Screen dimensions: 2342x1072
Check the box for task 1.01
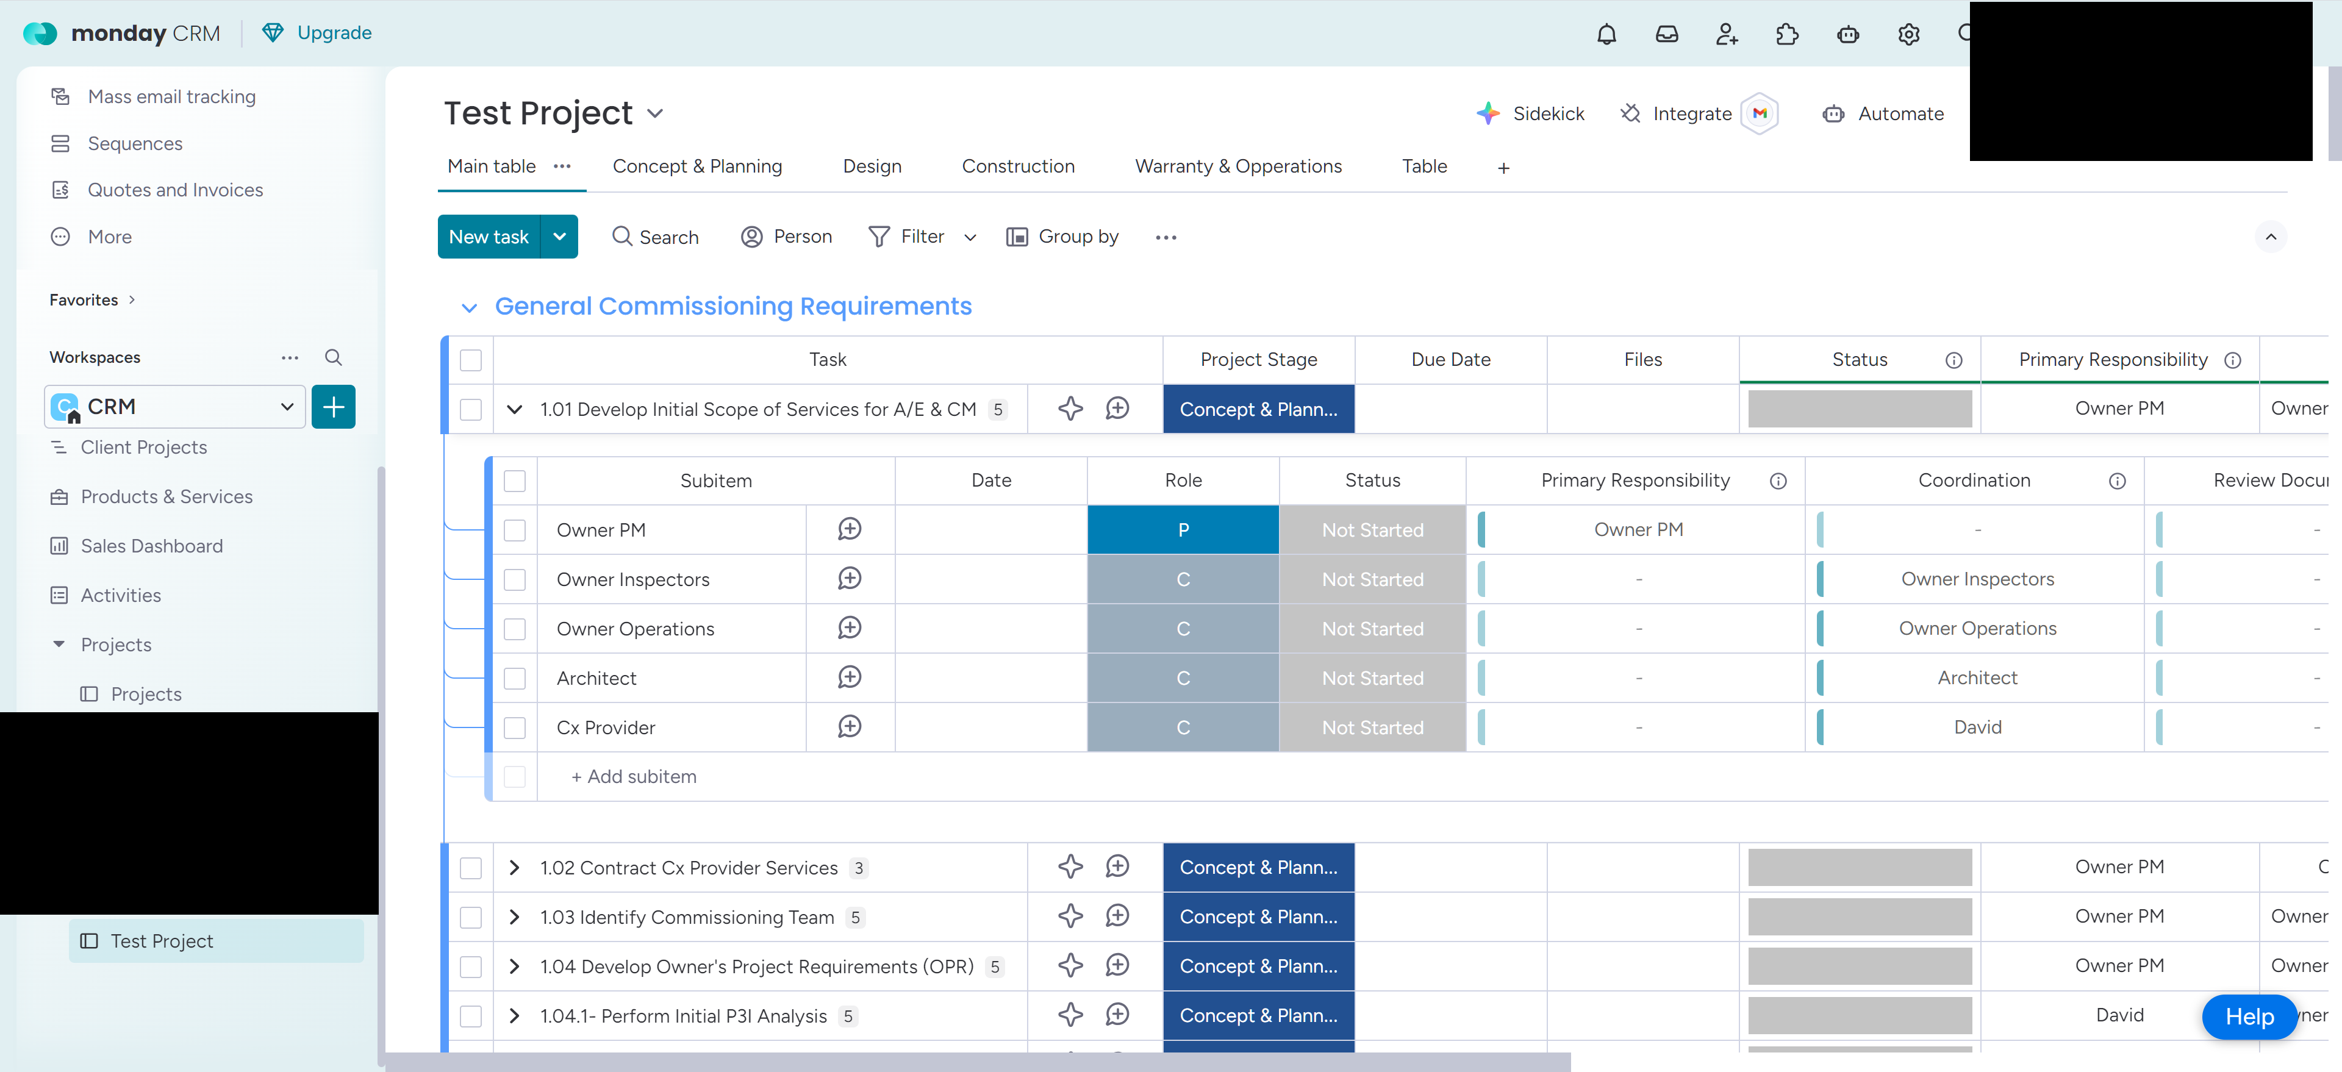point(471,409)
